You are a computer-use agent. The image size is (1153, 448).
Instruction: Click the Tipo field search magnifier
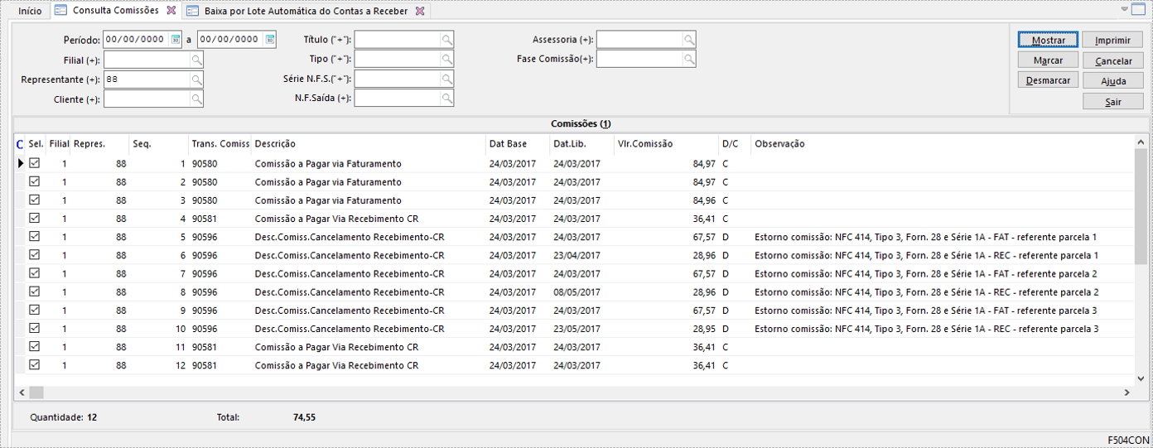[x=446, y=59]
